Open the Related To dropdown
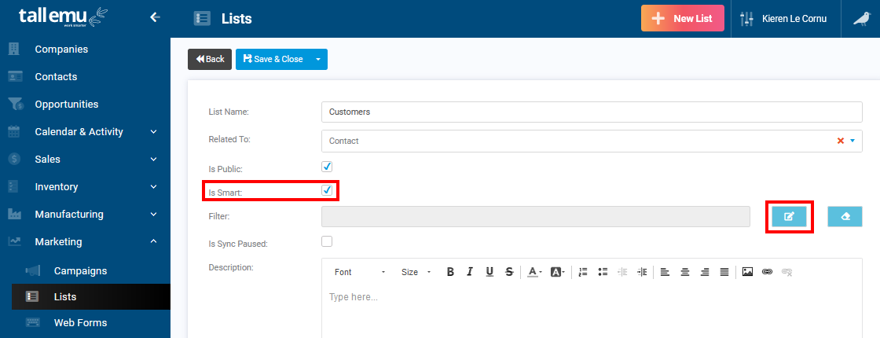Image resolution: width=880 pixels, height=338 pixels. 852,141
